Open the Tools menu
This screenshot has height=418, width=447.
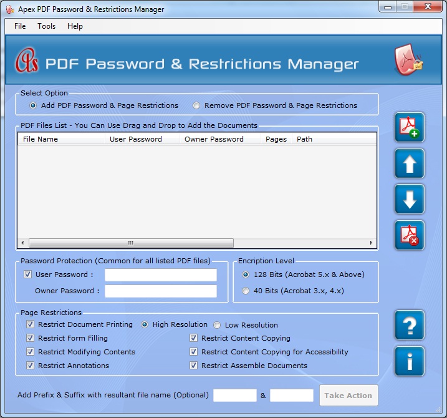pyautogui.click(x=47, y=26)
